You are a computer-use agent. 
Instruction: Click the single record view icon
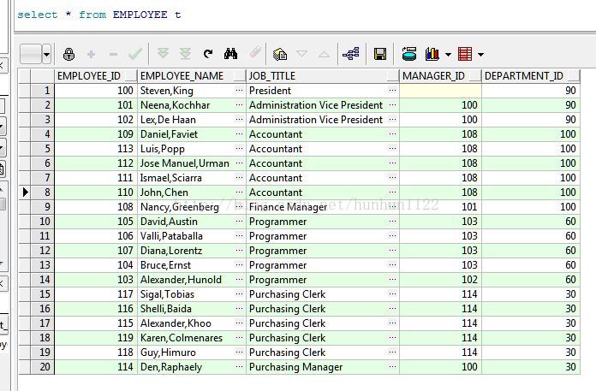pos(280,54)
